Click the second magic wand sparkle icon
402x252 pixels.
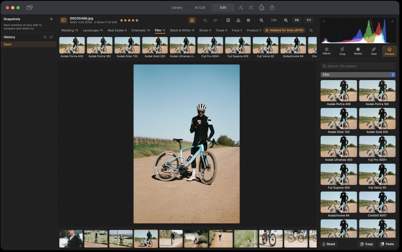click(251, 8)
